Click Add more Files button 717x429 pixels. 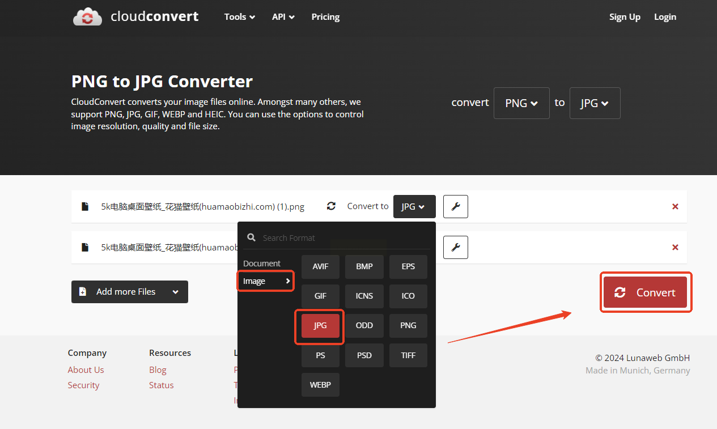point(129,292)
